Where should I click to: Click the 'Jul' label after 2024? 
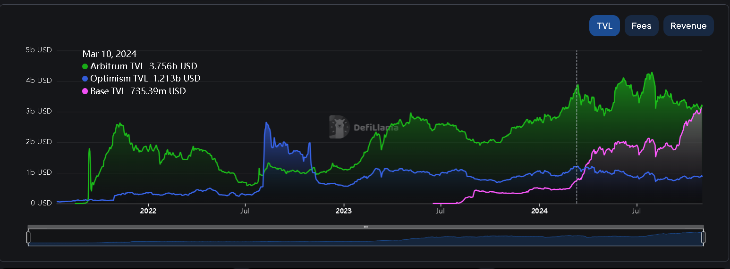coord(637,211)
